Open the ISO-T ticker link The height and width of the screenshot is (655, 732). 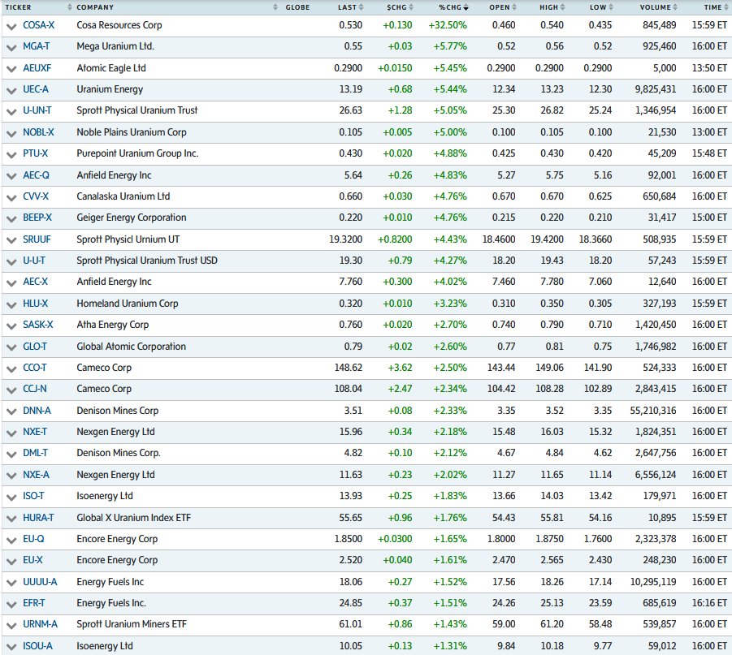(33, 496)
